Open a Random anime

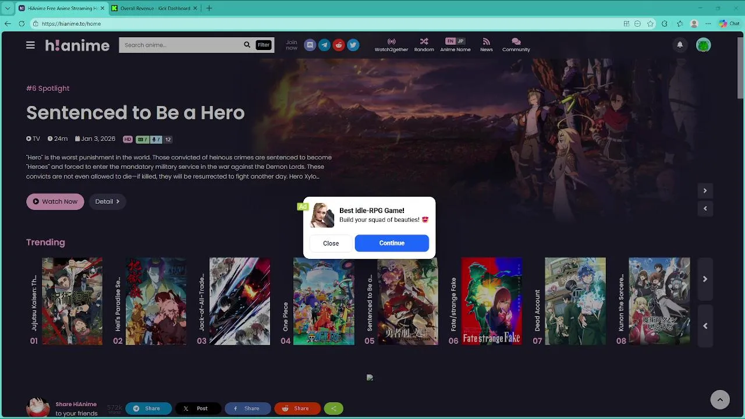[424, 45]
